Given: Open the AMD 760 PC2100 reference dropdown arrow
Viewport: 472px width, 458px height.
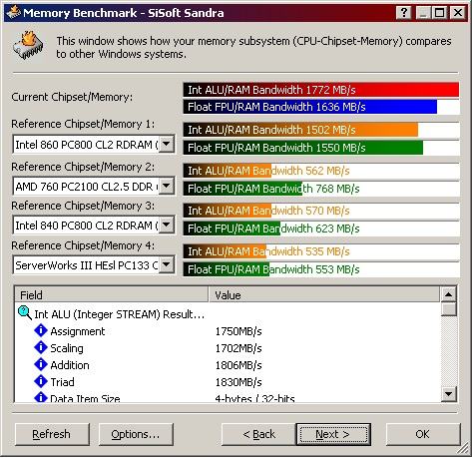Looking at the screenshot, I should coord(166,186).
